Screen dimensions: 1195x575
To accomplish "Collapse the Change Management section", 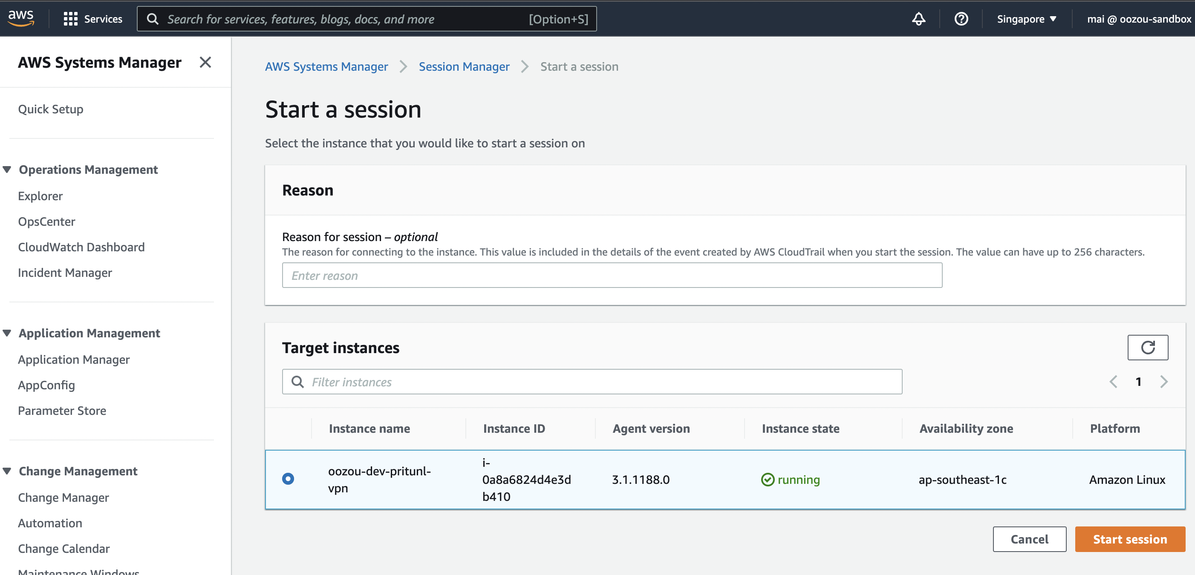I will (x=7, y=471).
